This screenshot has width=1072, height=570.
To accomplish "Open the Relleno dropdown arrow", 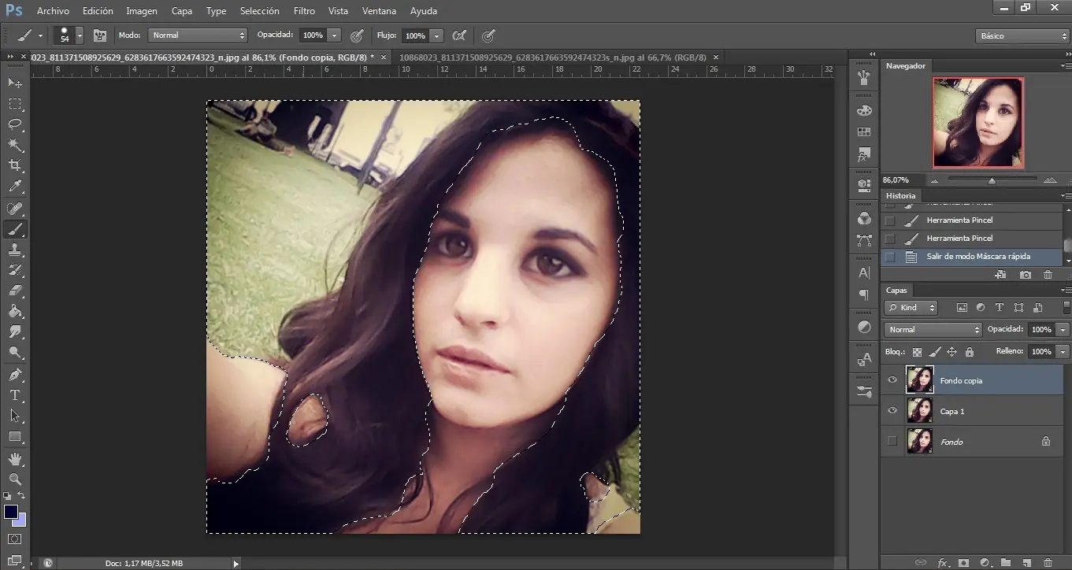I will (1063, 352).
